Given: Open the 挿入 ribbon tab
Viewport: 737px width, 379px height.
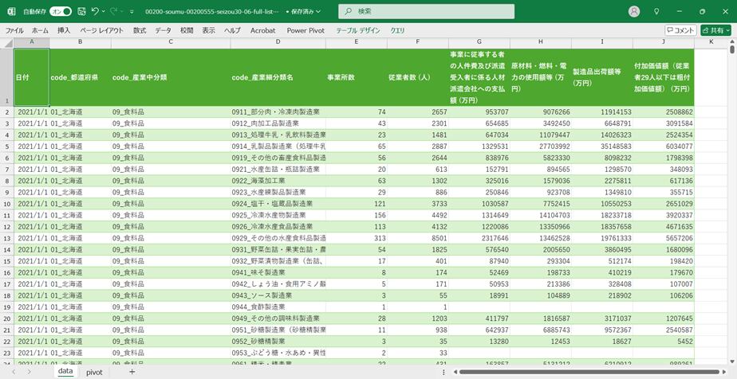Looking at the screenshot, I should coord(64,30).
